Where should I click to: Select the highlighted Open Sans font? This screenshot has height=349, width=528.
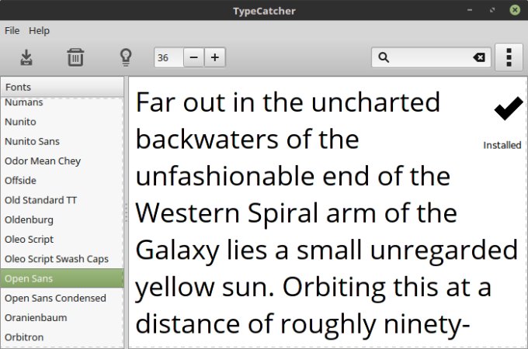[x=62, y=278]
